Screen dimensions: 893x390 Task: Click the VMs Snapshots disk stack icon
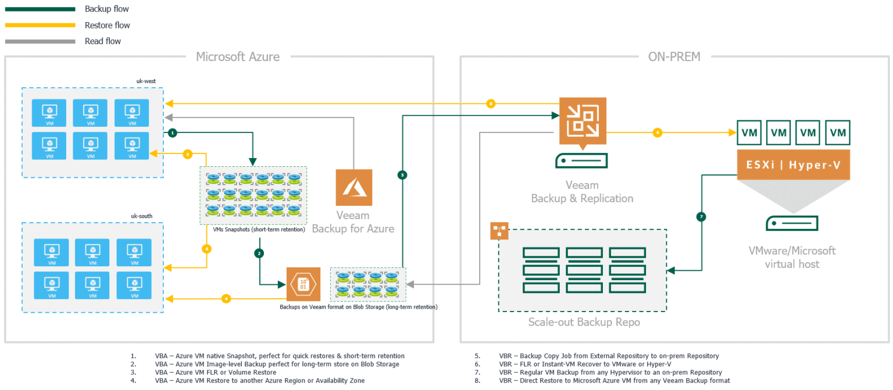(x=253, y=195)
